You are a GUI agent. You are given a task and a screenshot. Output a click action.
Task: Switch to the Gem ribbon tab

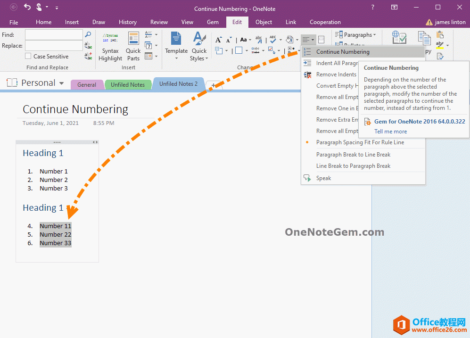[x=213, y=22]
